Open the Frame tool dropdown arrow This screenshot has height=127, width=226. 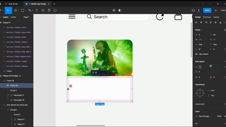click(18, 11)
